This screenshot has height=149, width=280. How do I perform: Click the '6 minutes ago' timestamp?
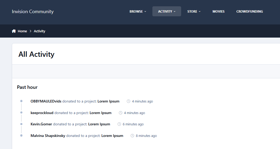point(133,124)
